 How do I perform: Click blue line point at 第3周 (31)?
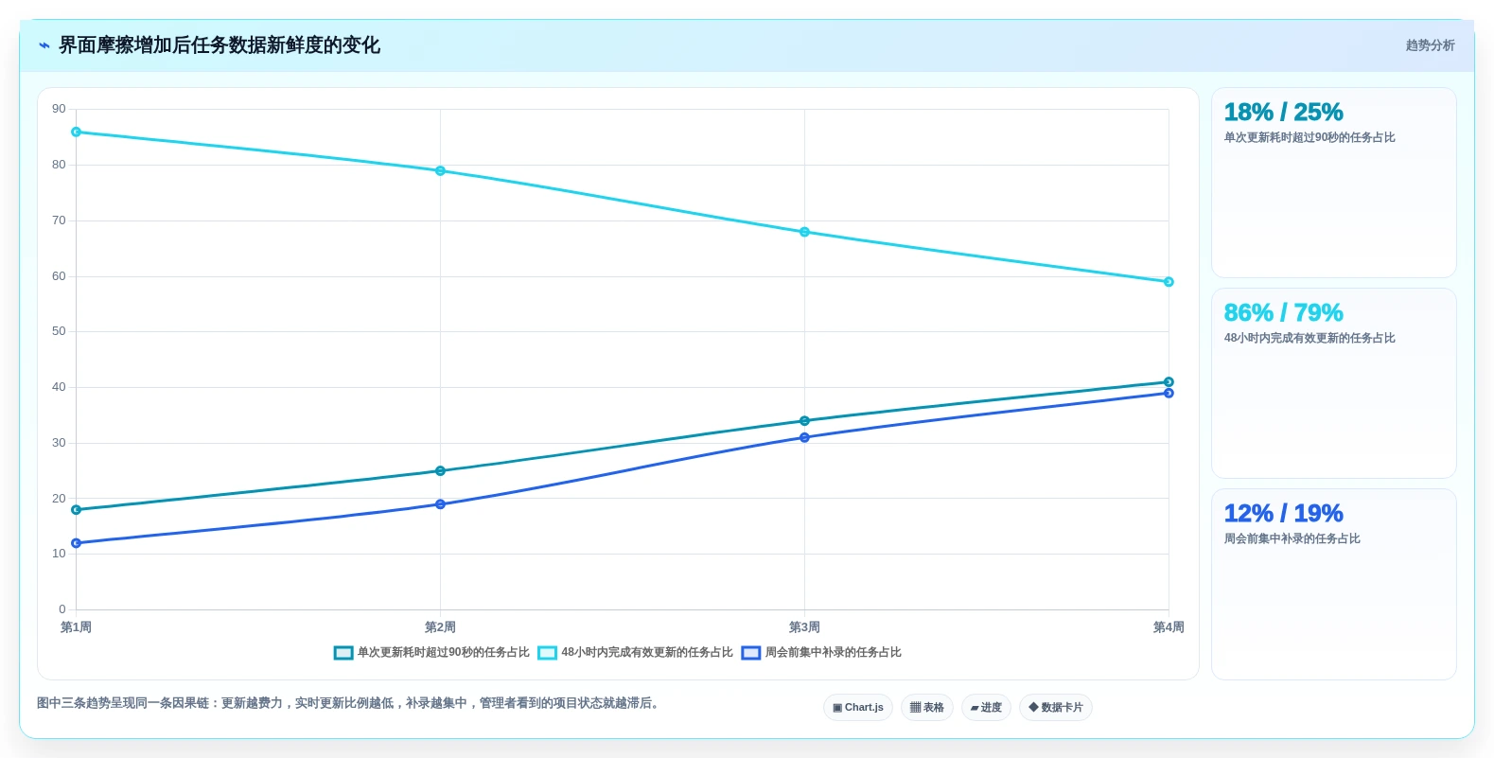coord(804,437)
